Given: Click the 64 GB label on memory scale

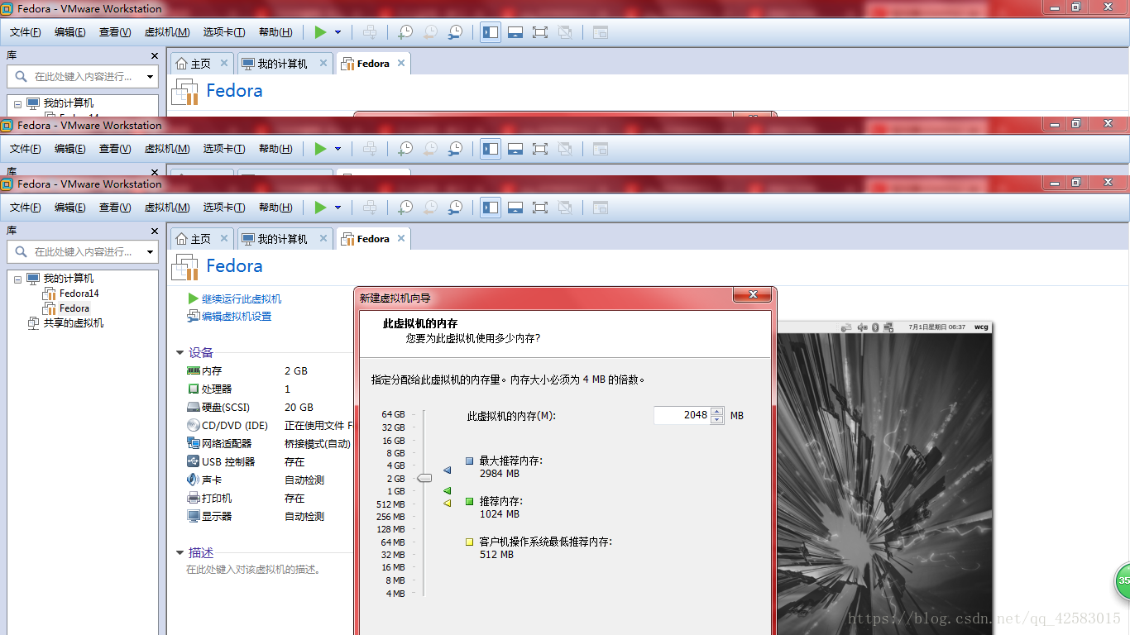Looking at the screenshot, I should coord(393,414).
